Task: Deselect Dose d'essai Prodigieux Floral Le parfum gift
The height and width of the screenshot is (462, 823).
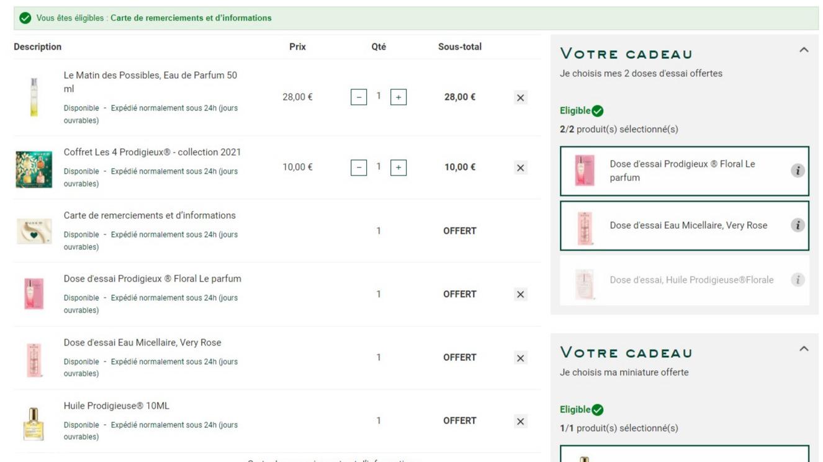Action: tap(685, 171)
